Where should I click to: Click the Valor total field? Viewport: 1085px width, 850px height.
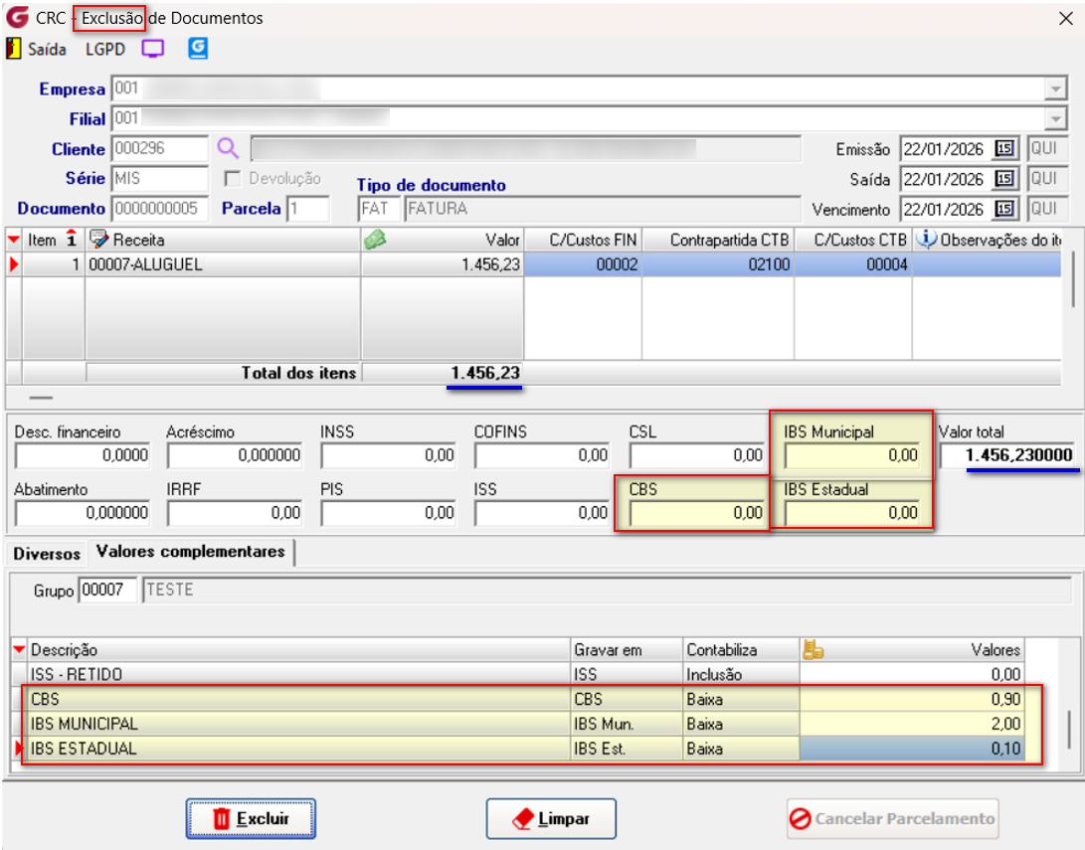tap(1006, 455)
